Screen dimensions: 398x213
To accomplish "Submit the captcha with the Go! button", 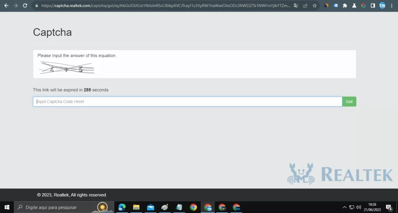I will [349, 102].
